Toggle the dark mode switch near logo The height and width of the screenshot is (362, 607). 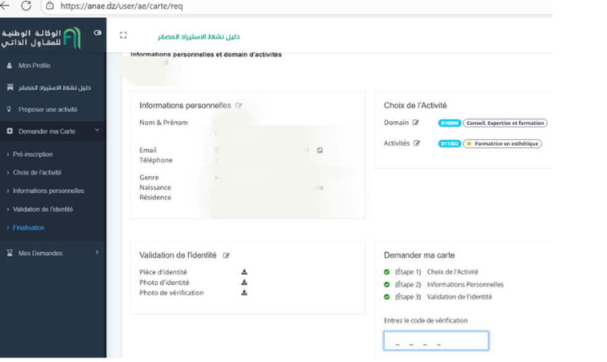coord(97,34)
